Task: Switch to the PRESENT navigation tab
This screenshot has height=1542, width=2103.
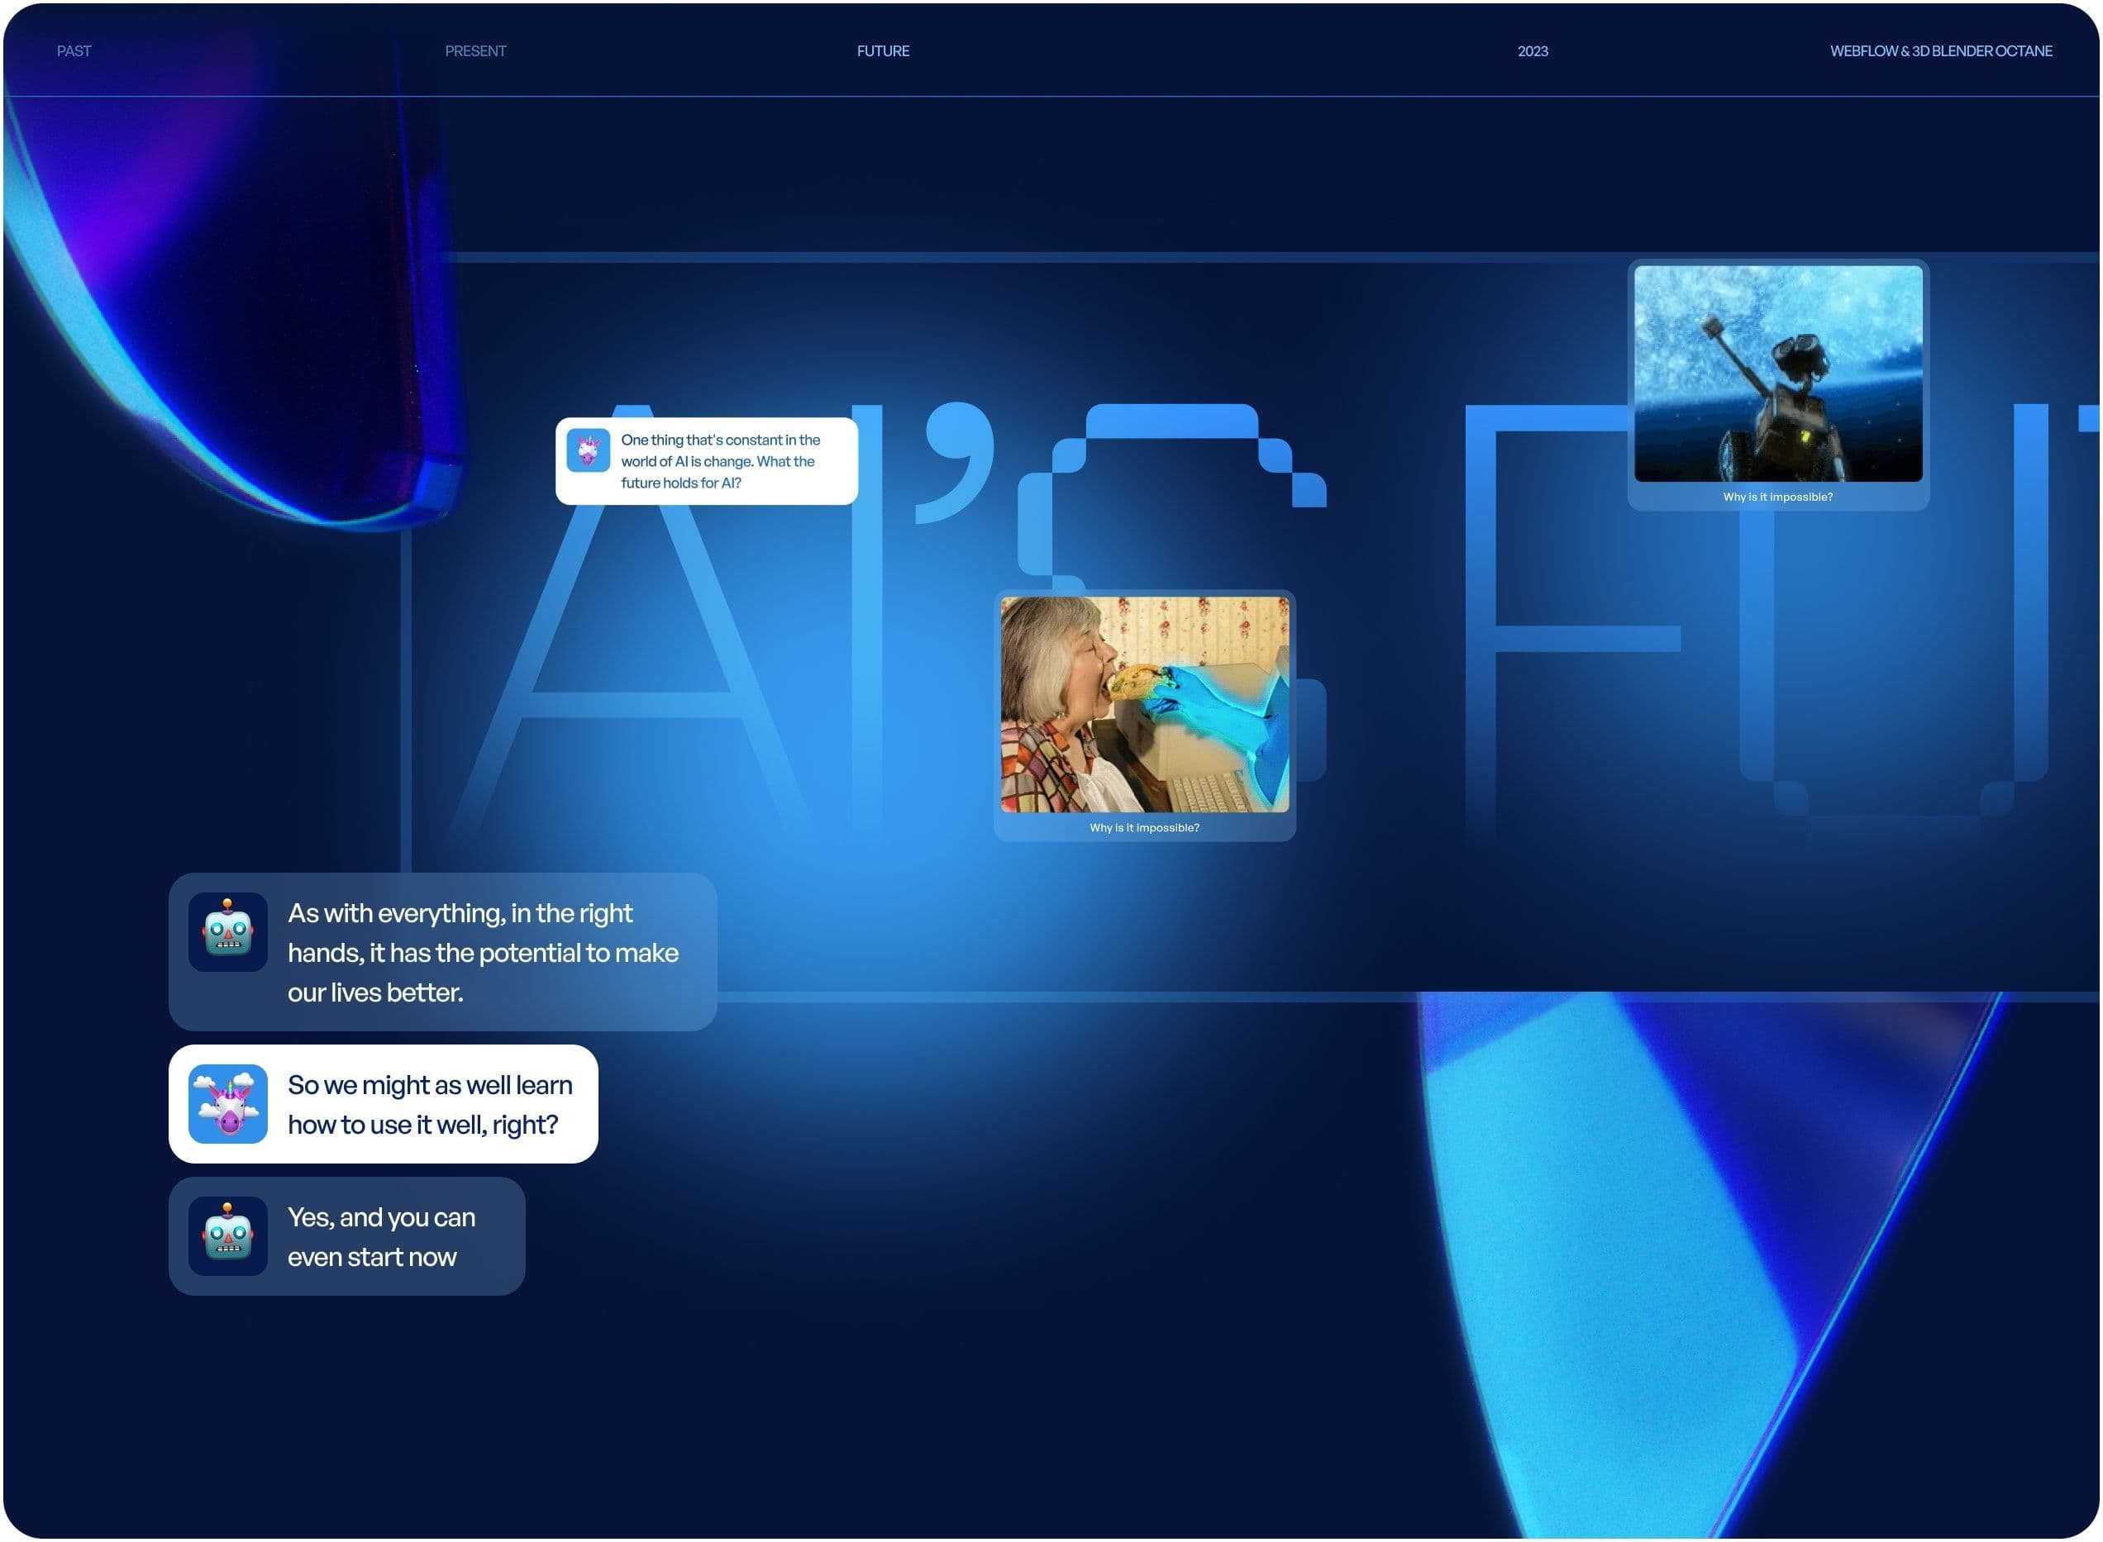Action: coord(475,50)
